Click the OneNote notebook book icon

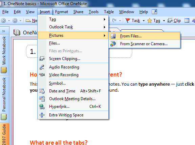click(x=17, y=32)
